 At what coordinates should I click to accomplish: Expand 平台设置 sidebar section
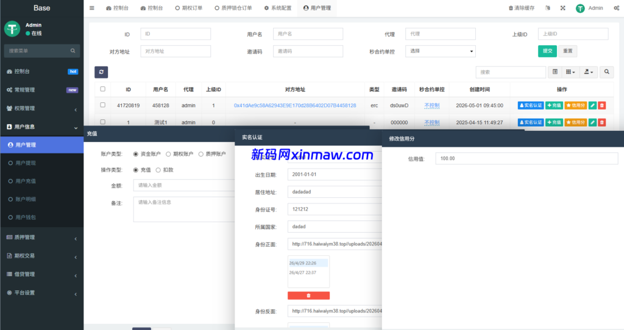42,293
